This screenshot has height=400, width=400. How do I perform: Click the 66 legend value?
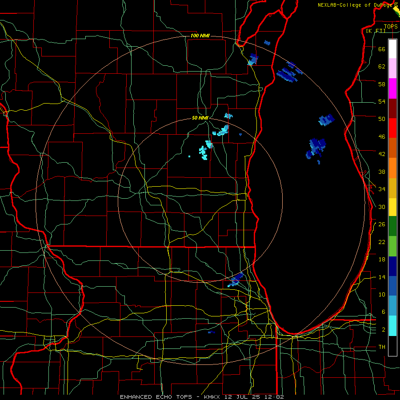pyautogui.click(x=382, y=49)
